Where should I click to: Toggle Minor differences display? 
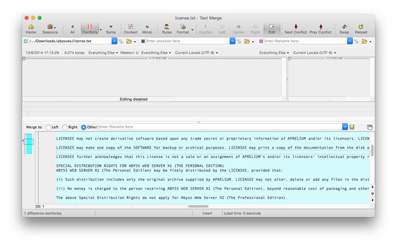[x=147, y=29]
